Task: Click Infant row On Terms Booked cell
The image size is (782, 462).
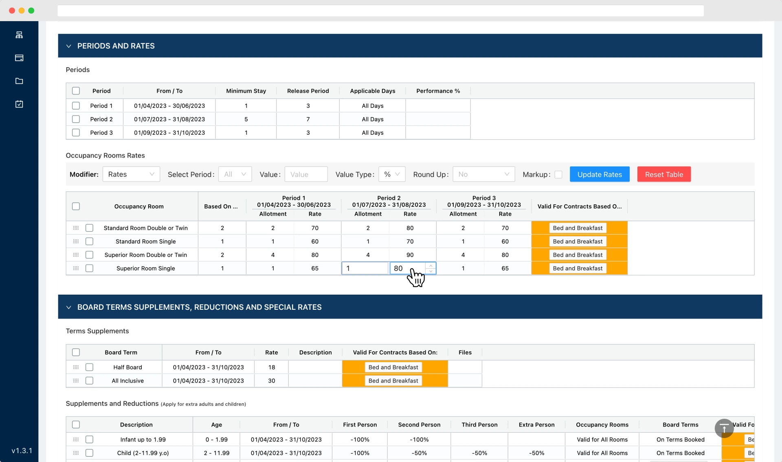Action: tap(680, 440)
